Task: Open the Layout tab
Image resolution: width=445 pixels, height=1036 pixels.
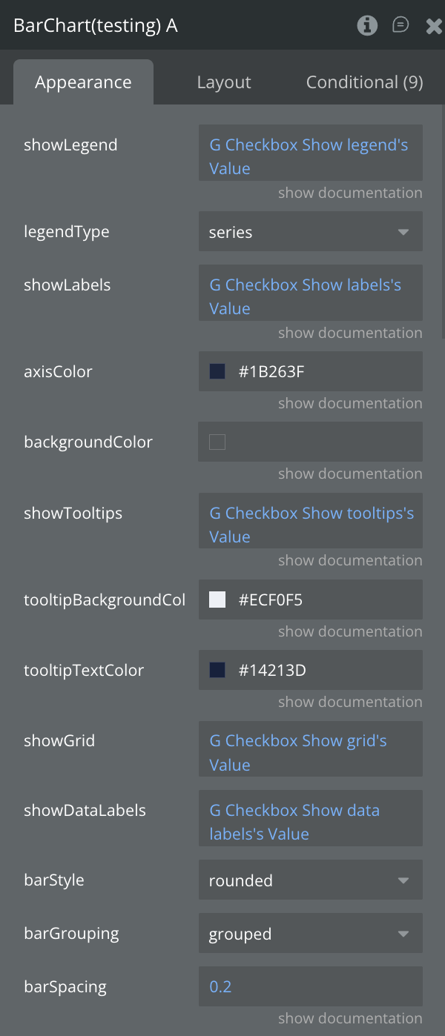Action: pos(224,82)
